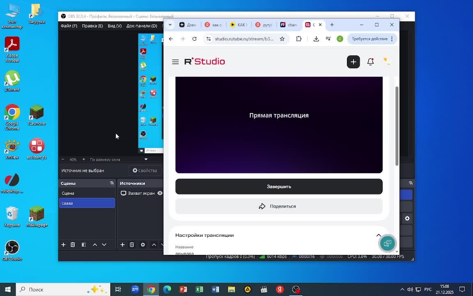Collapse the Настройки трансляции section
Image resolution: width=473 pixels, height=296 pixels.
click(379, 235)
